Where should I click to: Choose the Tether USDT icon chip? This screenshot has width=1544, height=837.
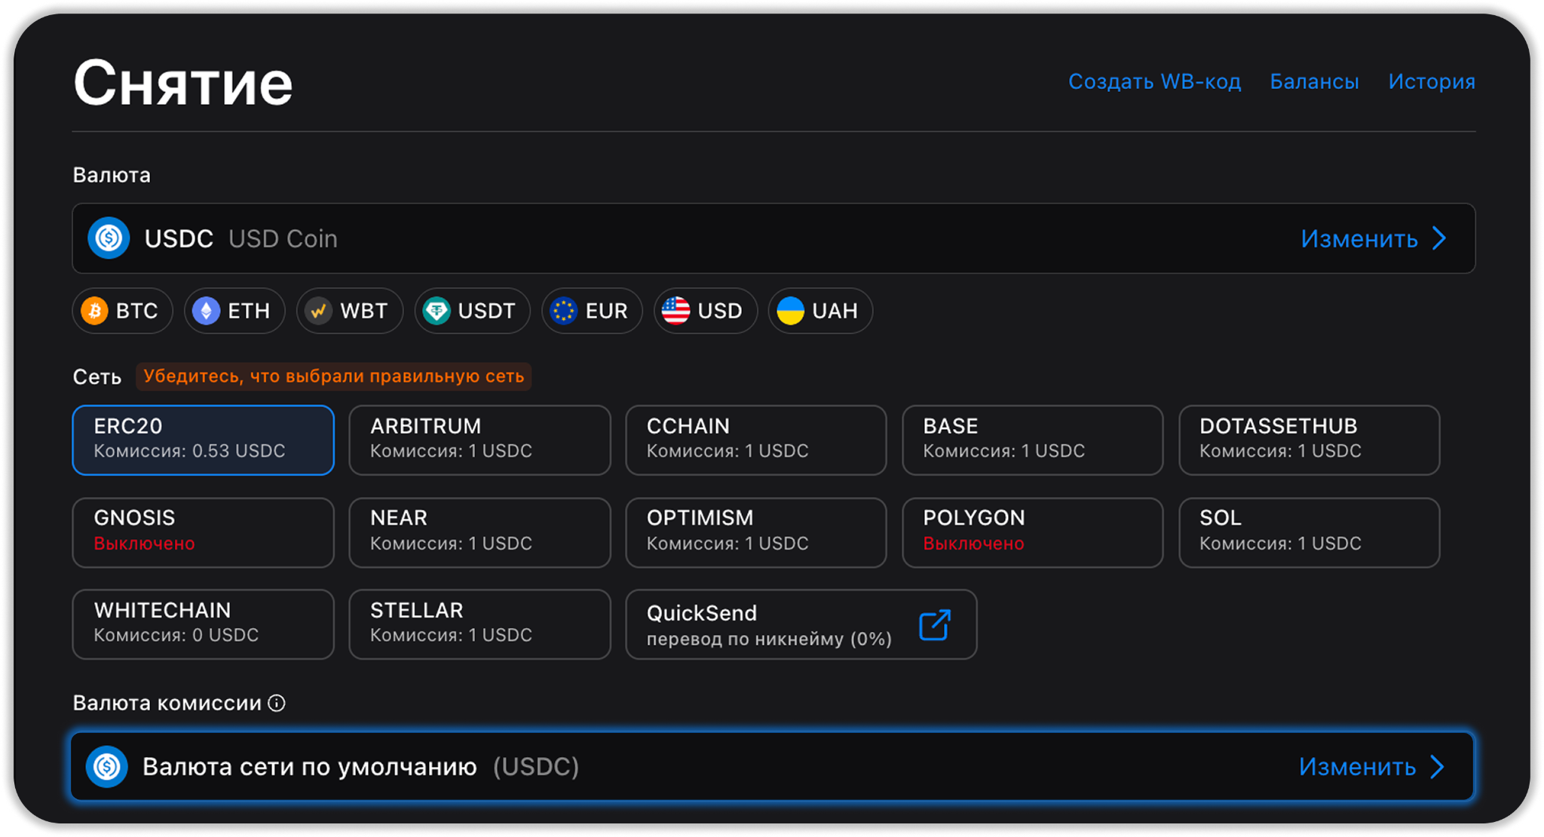point(437,311)
